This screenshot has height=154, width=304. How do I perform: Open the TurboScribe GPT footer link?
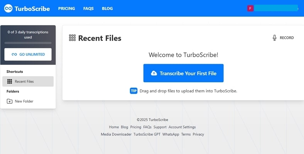tap(147, 134)
